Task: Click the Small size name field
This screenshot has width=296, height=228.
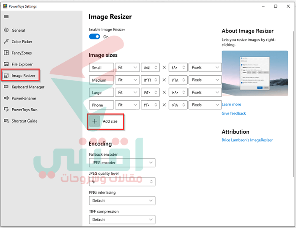Action: click(x=101, y=67)
